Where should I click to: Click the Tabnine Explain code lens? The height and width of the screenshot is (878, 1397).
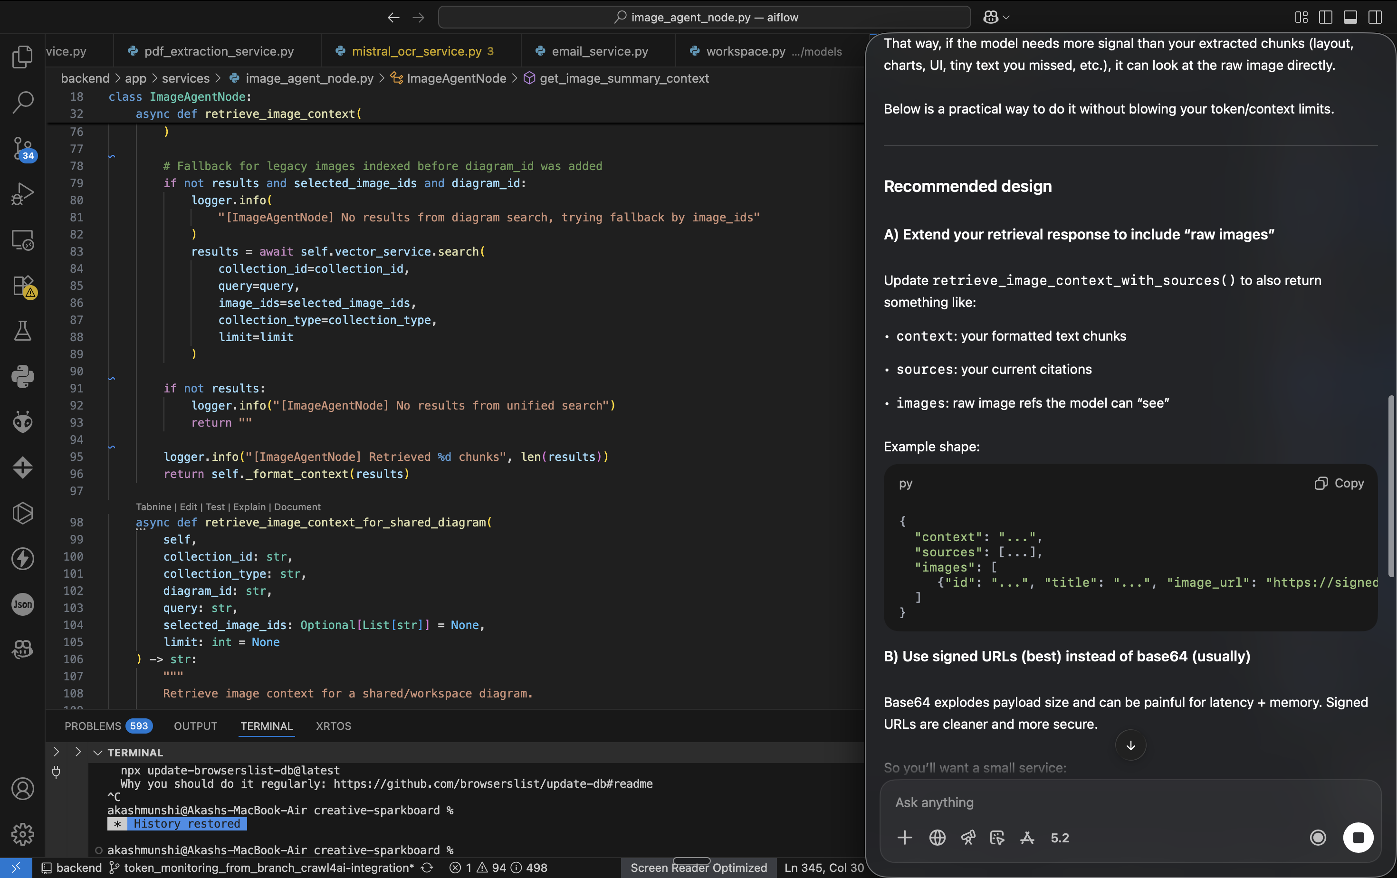(x=249, y=506)
